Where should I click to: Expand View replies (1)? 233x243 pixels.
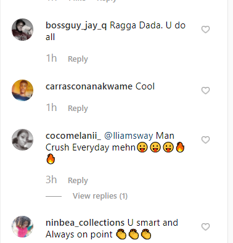100,196
